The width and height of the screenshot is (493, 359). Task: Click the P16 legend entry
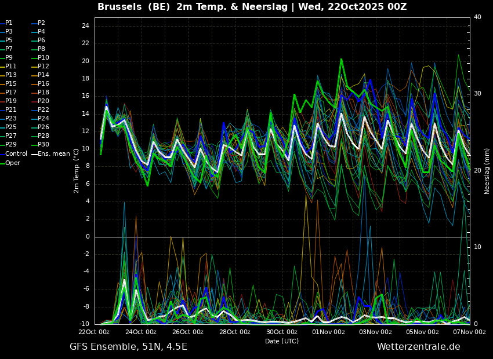(x=43, y=84)
